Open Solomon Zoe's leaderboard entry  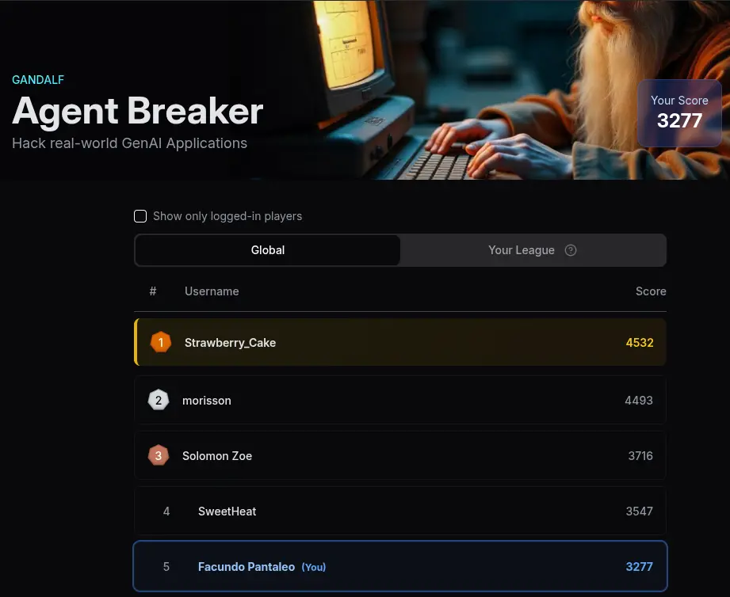(x=400, y=455)
